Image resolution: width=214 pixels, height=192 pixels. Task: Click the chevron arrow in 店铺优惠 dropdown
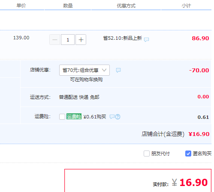pyautogui.click(x=104, y=70)
